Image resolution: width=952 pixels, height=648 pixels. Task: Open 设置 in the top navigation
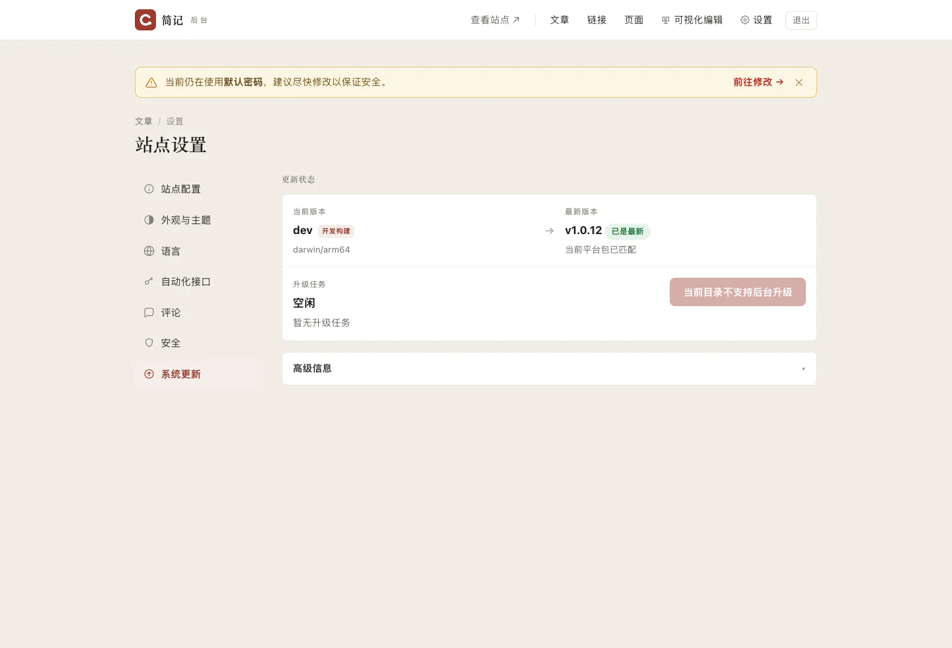point(756,20)
